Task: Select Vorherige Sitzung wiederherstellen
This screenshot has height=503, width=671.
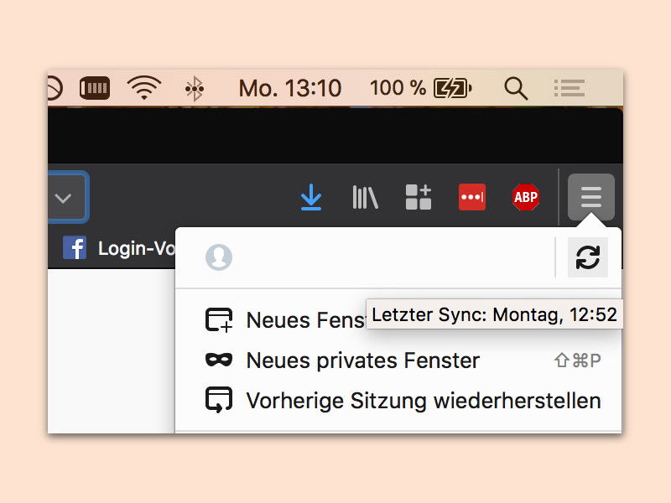Action: (x=398, y=401)
